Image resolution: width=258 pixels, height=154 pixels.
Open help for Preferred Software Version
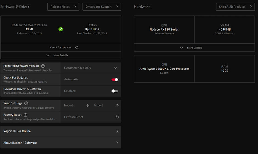point(43,66)
